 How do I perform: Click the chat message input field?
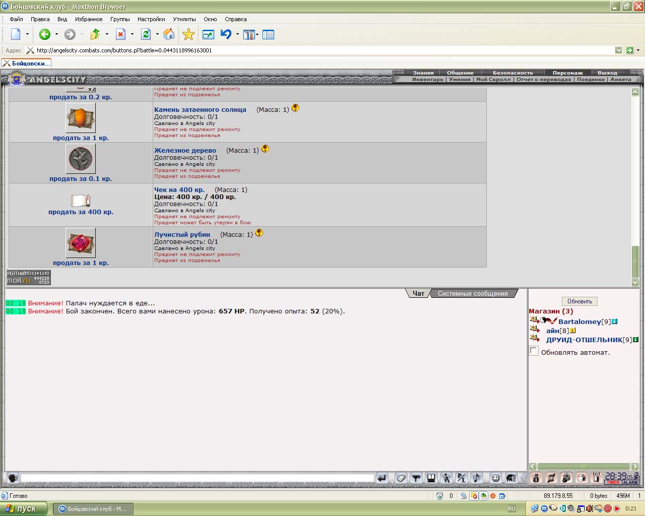pyautogui.click(x=197, y=478)
